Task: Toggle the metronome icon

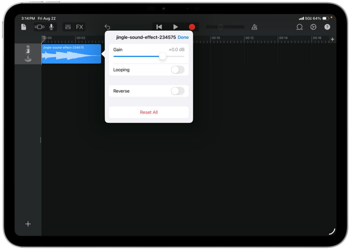Action: coord(254,27)
